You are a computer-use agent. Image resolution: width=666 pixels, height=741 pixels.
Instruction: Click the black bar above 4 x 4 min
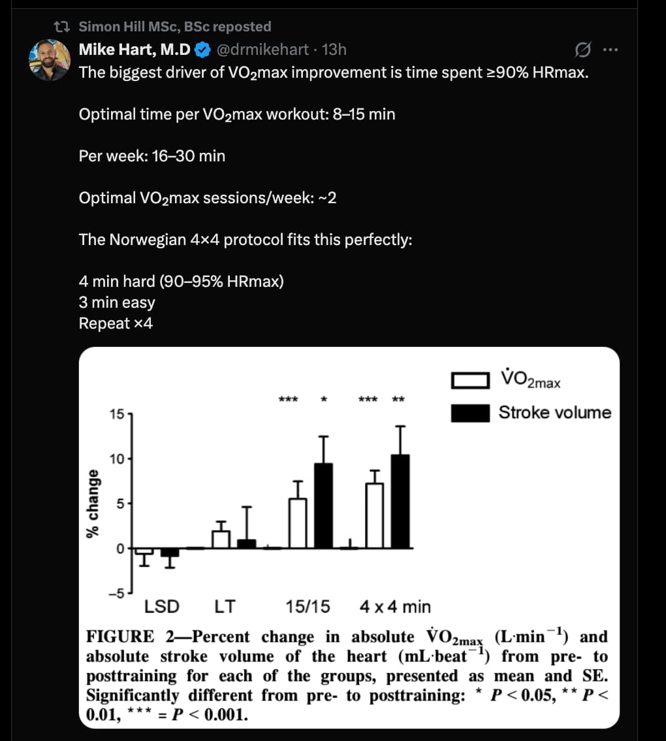[x=401, y=502]
